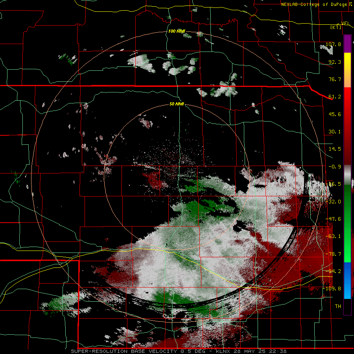Click the -109.8 velocity scale value
Image resolution: width=354 pixels, height=354 pixels.
(x=332, y=289)
